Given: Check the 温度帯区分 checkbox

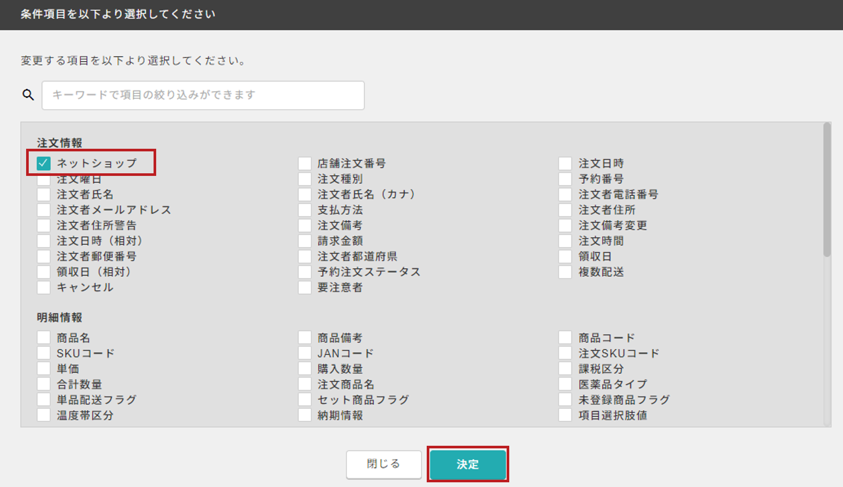Looking at the screenshot, I should [x=44, y=415].
